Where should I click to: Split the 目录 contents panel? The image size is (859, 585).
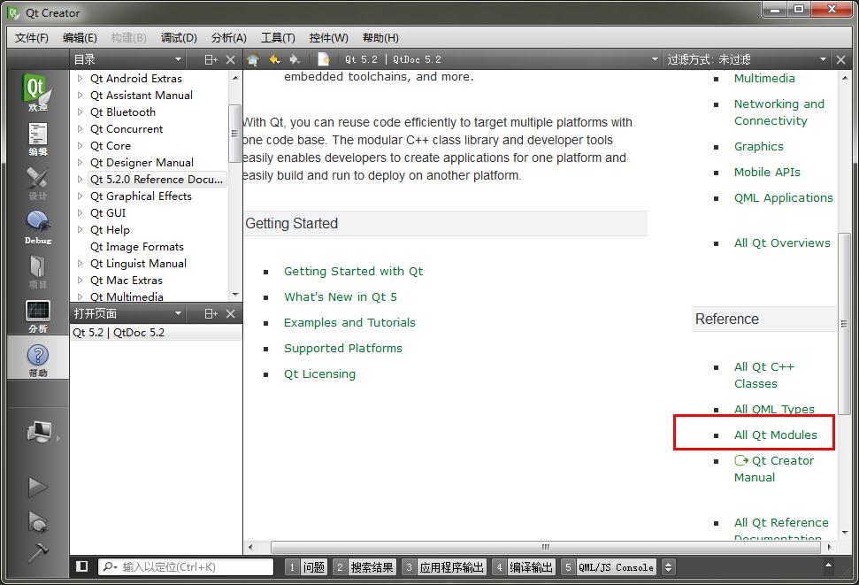click(x=211, y=59)
